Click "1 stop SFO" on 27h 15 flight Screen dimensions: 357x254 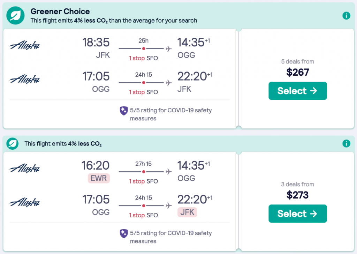tap(143, 181)
